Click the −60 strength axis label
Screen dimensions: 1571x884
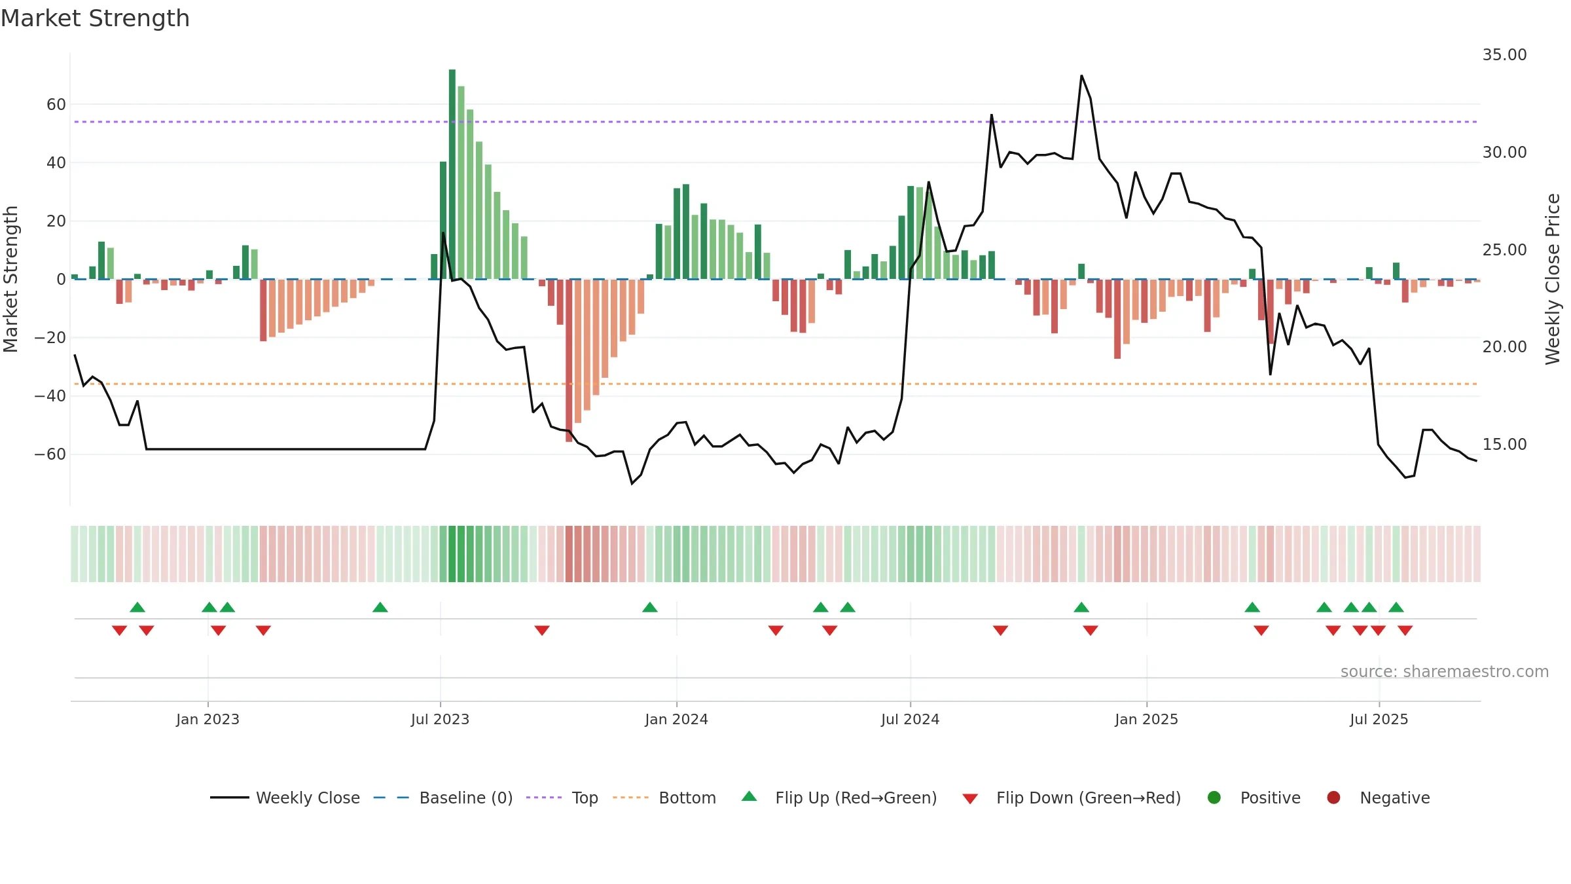click(x=50, y=454)
